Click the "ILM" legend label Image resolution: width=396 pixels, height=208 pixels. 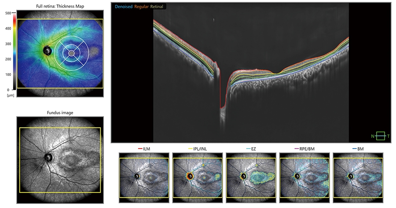[x=147, y=149]
